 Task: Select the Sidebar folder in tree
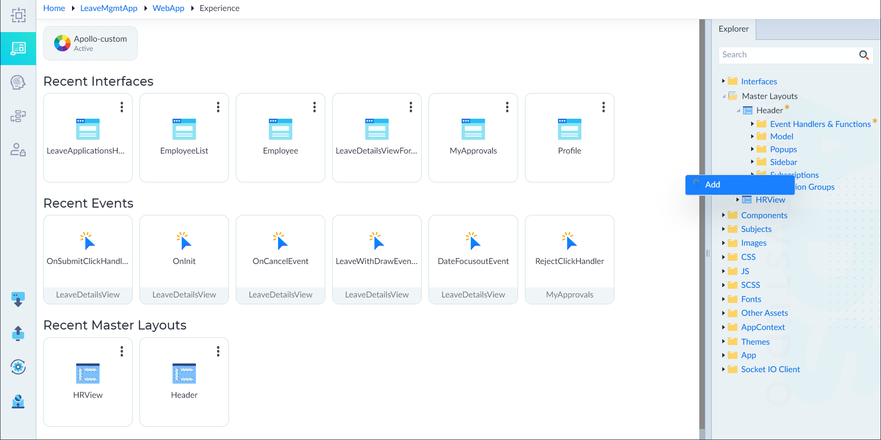[783, 162]
